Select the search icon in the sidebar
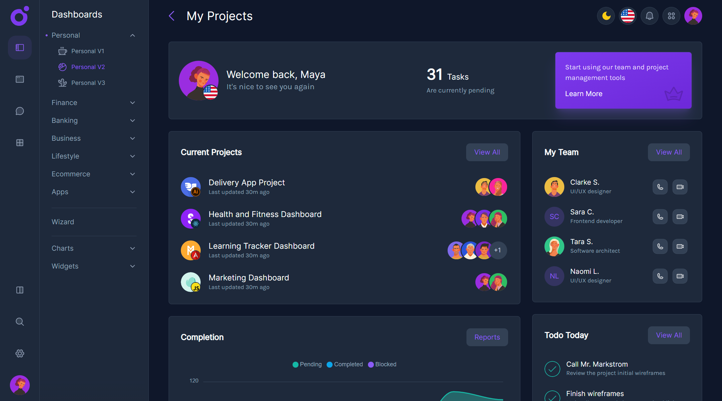The height and width of the screenshot is (401, 722). point(20,321)
